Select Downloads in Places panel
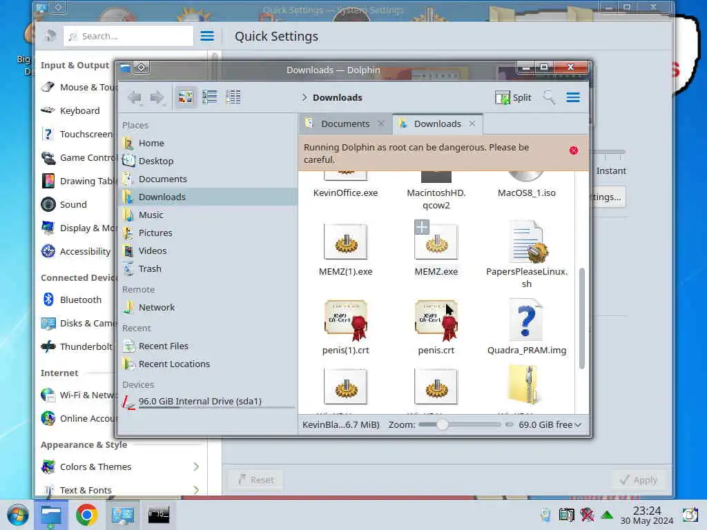The height and width of the screenshot is (530, 707). [x=209, y=197]
